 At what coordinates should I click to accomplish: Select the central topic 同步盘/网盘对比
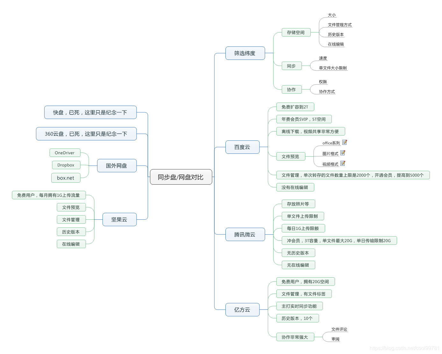[181, 177]
